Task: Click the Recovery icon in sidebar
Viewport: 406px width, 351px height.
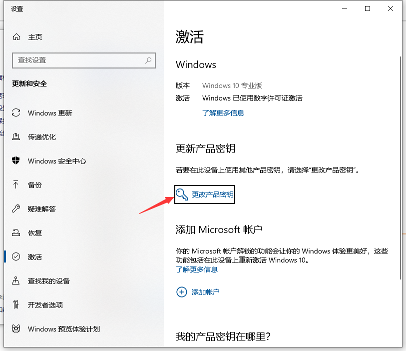Action: point(16,233)
